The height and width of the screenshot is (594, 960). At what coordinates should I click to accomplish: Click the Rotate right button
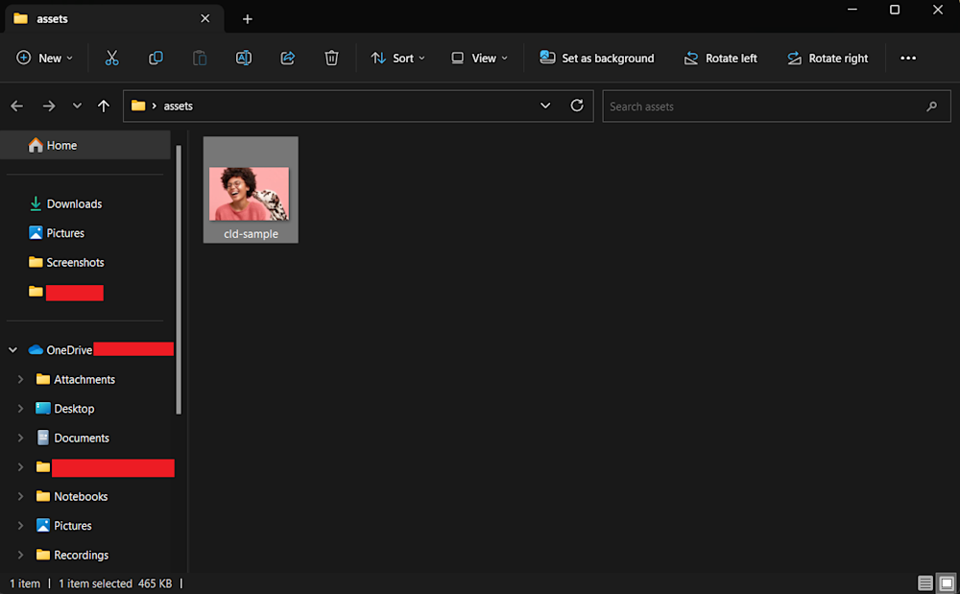click(x=827, y=59)
